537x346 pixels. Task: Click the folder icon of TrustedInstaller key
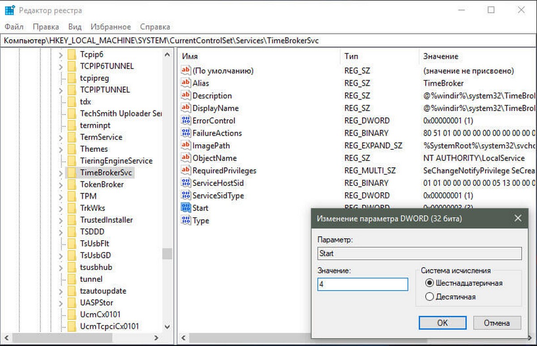click(x=72, y=220)
